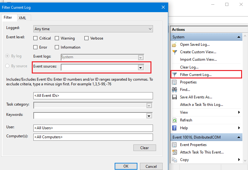Click the Properties icon in Actions
The height and width of the screenshot is (170, 248).
click(x=174, y=82)
